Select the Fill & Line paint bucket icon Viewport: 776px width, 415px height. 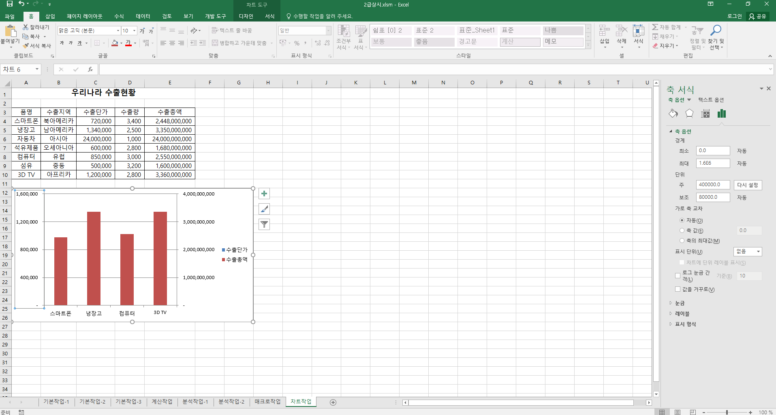673,114
